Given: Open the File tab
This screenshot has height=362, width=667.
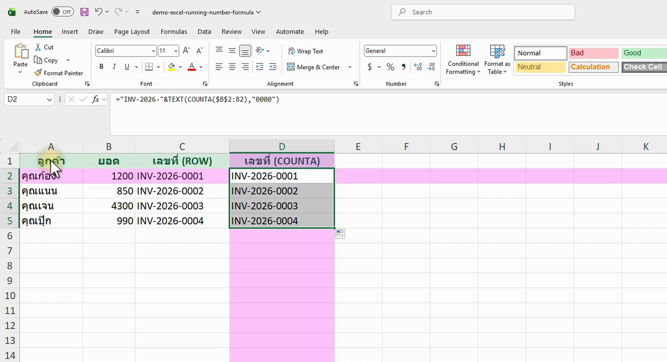Looking at the screenshot, I should click(x=16, y=32).
